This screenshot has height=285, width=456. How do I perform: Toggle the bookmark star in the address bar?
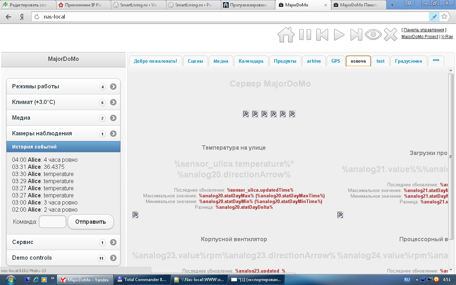444,16
